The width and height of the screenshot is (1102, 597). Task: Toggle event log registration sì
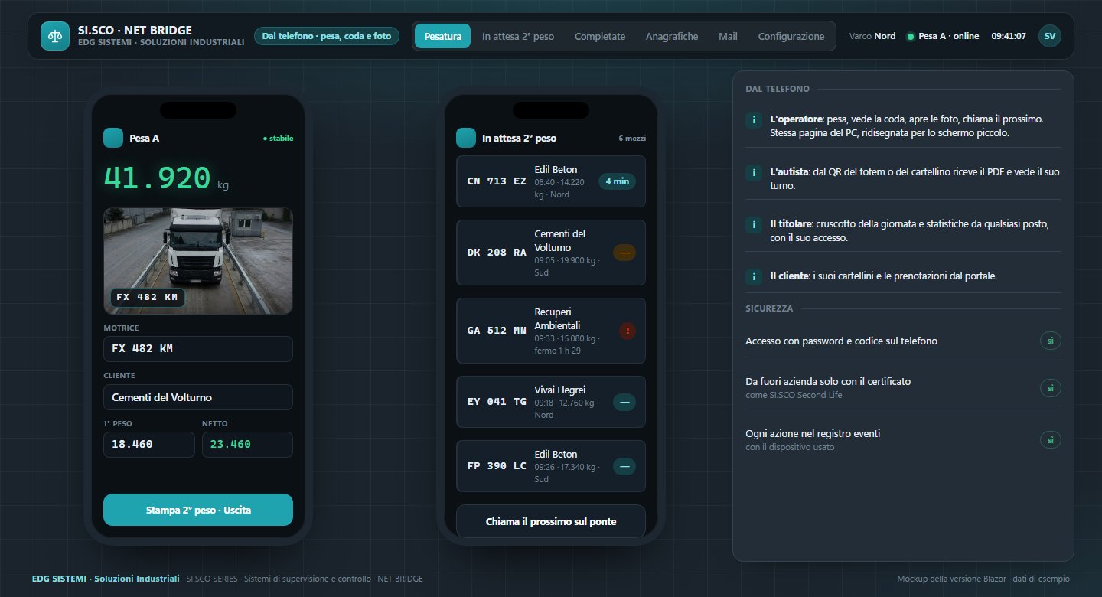[x=1050, y=440]
